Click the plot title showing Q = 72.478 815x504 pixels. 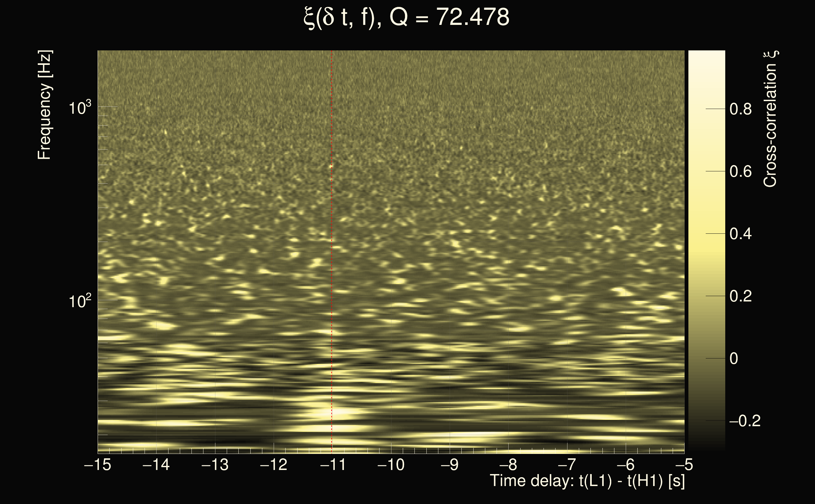click(x=407, y=17)
